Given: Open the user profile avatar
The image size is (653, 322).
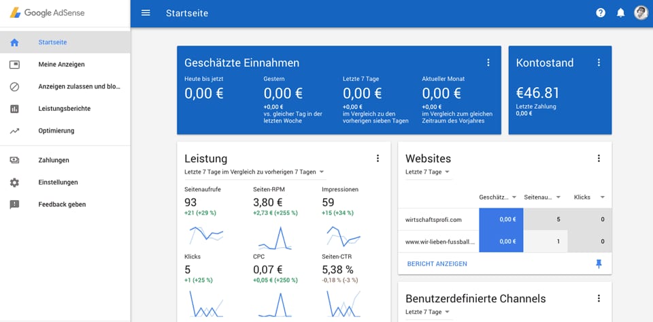Looking at the screenshot, I should pos(641,13).
